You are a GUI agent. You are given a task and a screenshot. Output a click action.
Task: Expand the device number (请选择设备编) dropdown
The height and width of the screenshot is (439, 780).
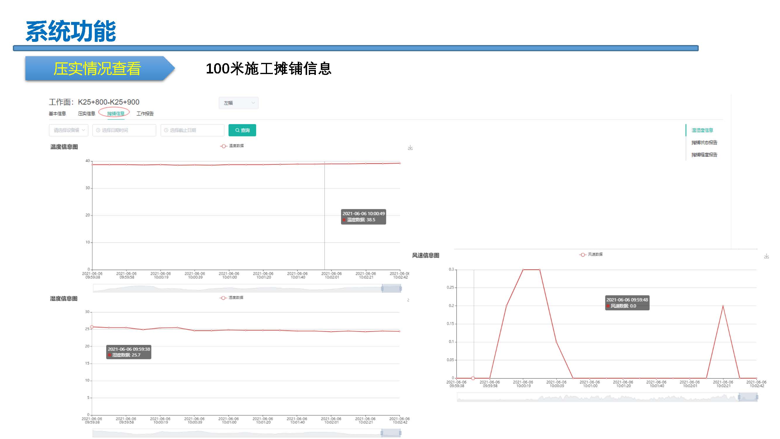point(68,130)
